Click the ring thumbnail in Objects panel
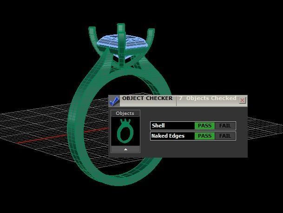 point(125,131)
